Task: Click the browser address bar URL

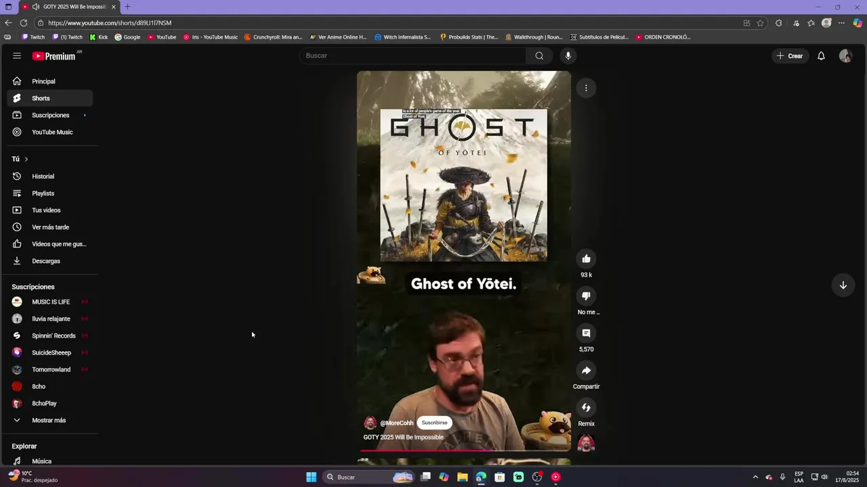Action: 110,23
